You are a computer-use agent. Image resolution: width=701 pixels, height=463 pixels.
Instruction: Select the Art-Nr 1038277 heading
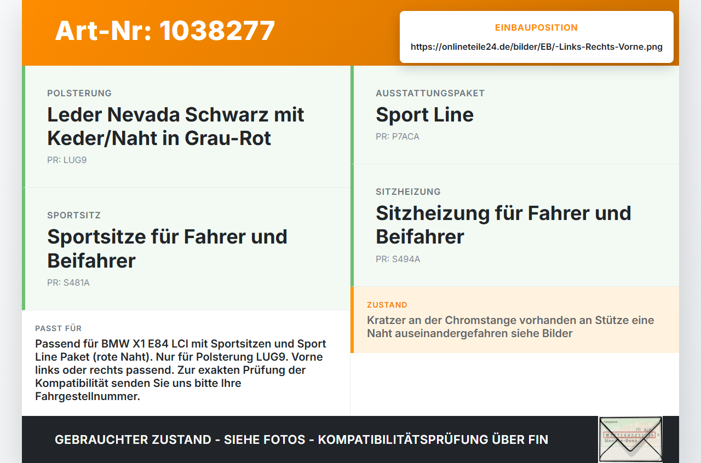[x=165, y=31]
